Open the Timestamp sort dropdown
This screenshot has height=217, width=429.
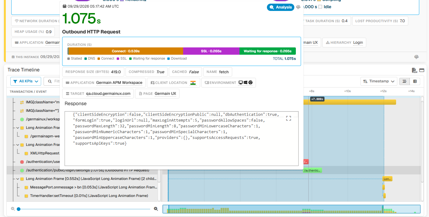(x=379, y=81)
